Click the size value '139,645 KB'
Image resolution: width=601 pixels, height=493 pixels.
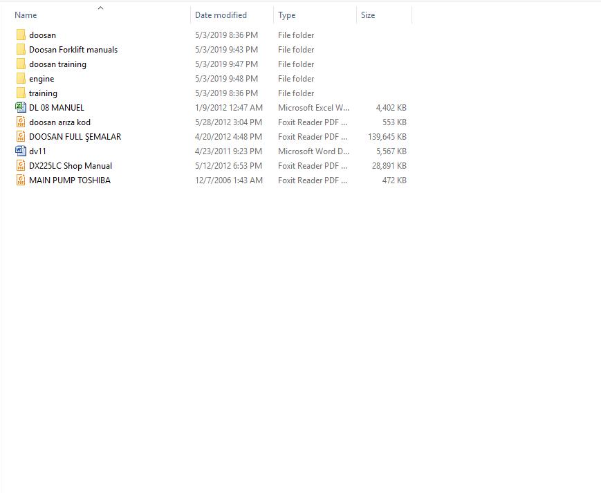point(387,137)
